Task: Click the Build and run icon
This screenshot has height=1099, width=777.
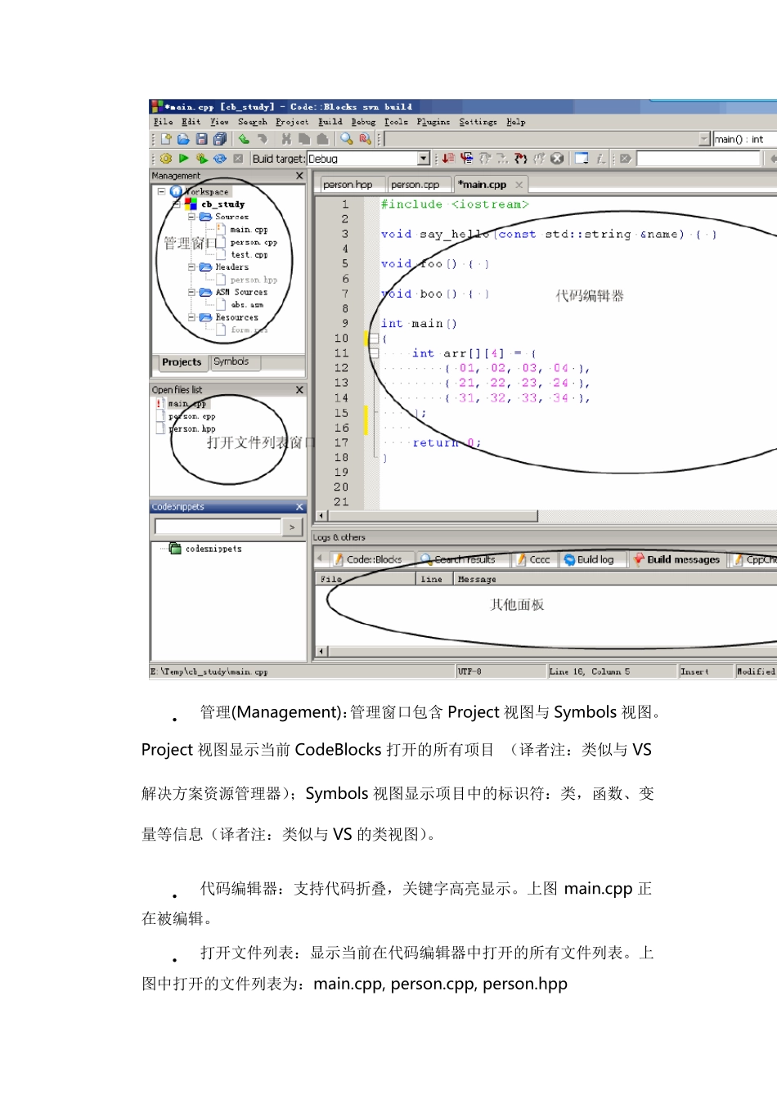Action: [201, 159]
